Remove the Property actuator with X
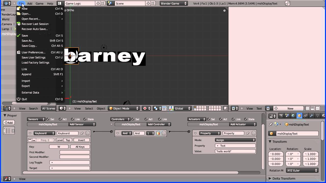Viewport: 326px width, 183px height. click(x=253, y=133)
